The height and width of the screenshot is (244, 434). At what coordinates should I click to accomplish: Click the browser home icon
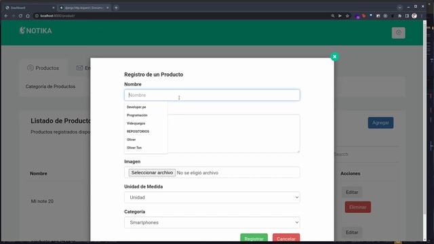point(28,16)
